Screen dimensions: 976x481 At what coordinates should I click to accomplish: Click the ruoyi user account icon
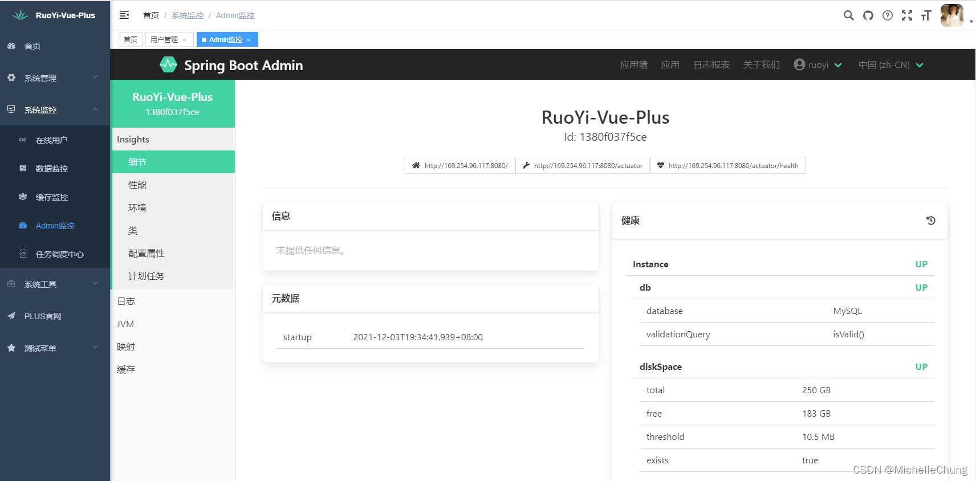799,64
